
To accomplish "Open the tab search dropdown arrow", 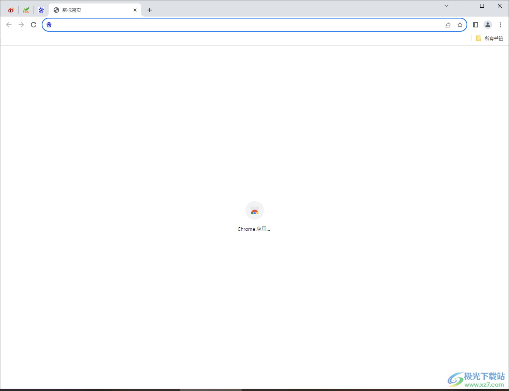I will 446,6.
